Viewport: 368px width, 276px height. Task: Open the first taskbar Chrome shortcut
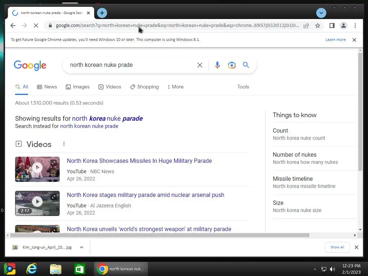(10, 269)
